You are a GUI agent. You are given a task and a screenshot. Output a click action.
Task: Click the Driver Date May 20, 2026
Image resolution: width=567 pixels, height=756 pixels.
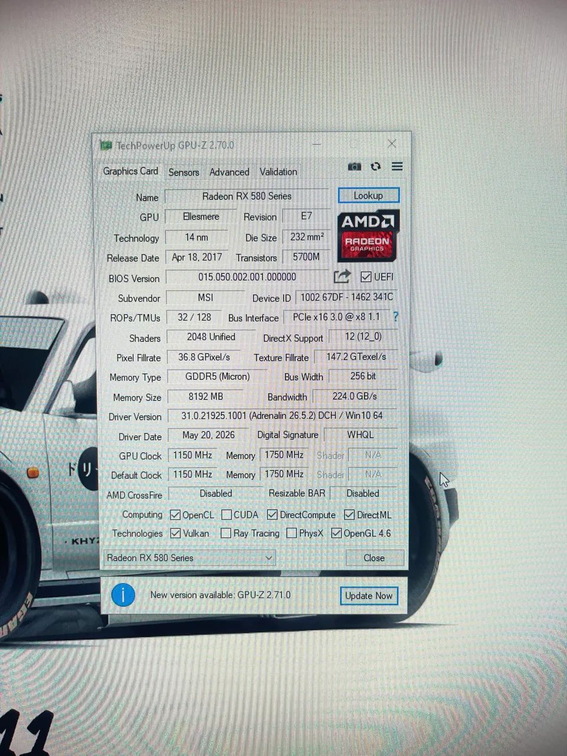click(x=208, y=435)
